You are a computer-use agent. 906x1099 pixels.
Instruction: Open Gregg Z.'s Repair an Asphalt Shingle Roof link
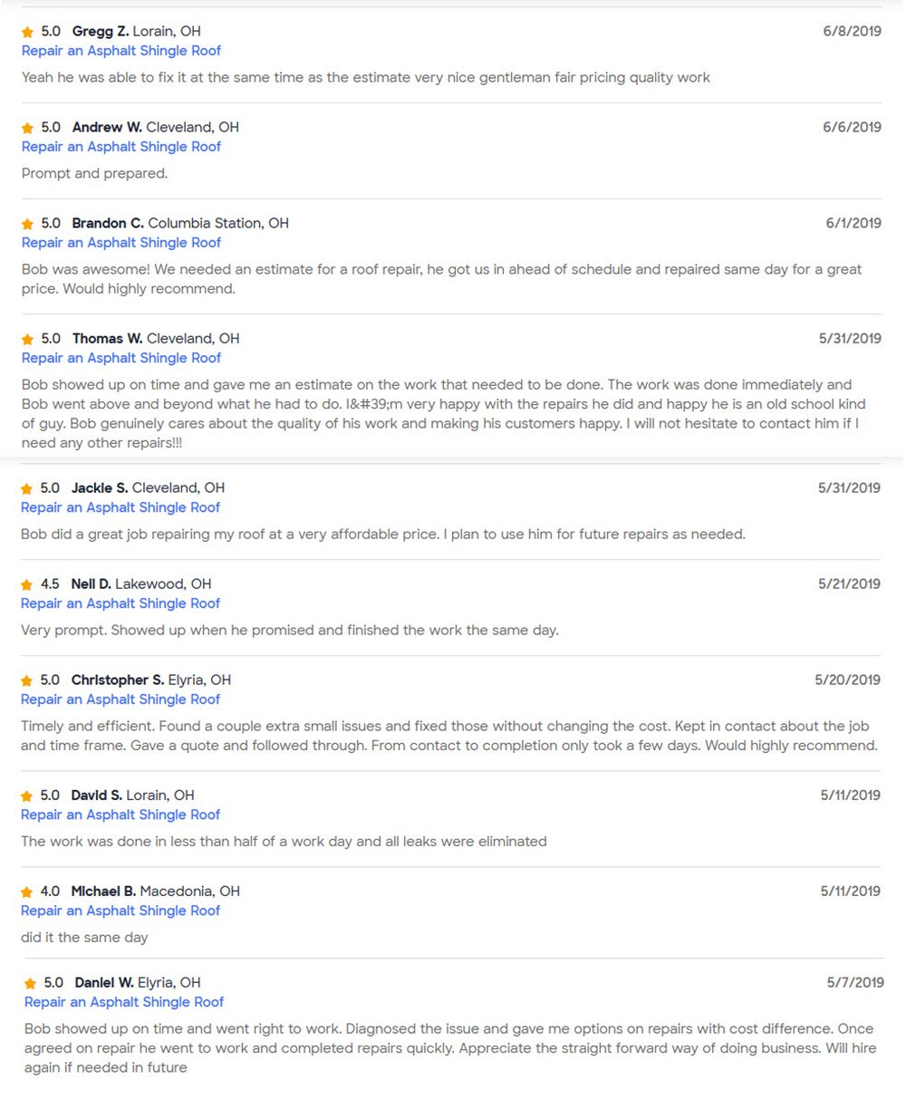[x=121, y=51]
